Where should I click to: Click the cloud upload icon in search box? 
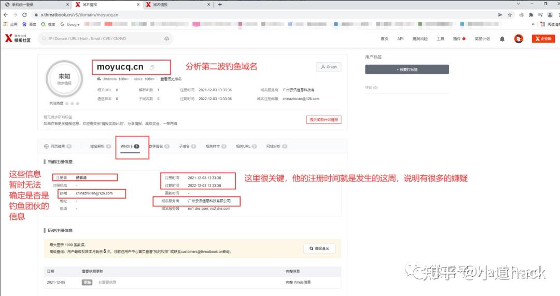point(166,38)
